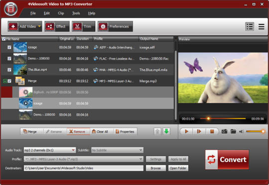269x185 pixels.
Task: Uncheck The.Blue.mp4 checkbox
Action: point(9,70)
